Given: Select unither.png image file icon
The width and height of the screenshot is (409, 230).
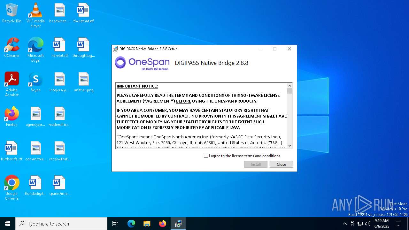Looking at the screenshot, I should coord(83,82).
